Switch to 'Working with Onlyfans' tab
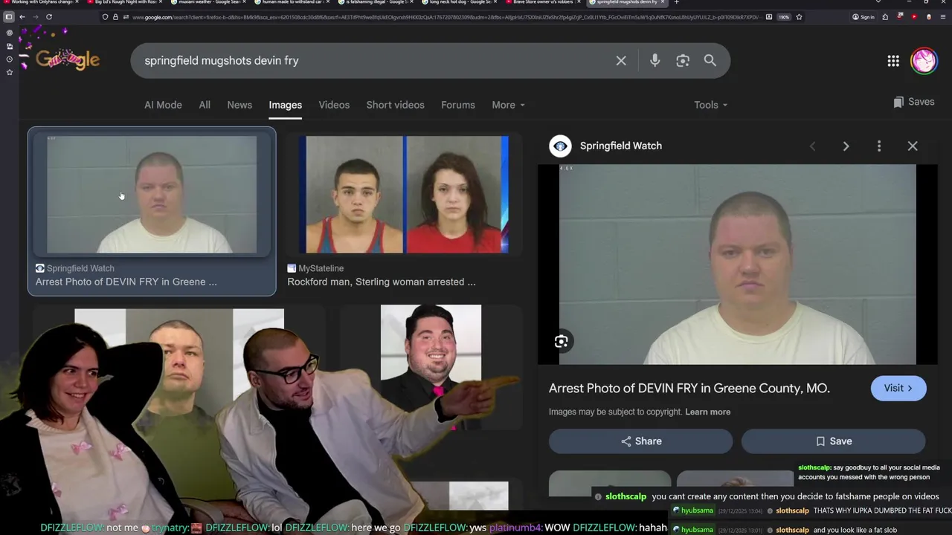 (x=41, y=2)
